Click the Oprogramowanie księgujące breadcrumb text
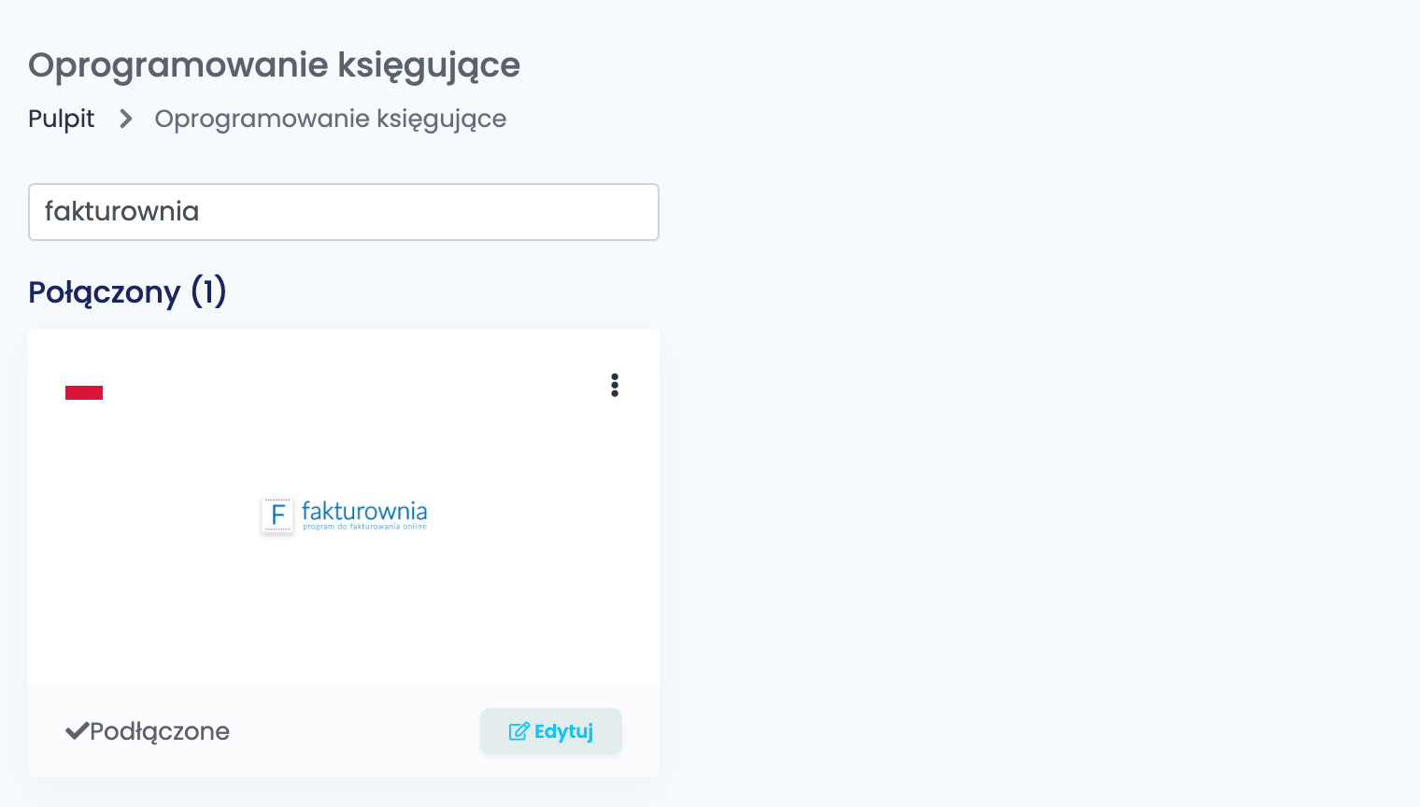Screen dimensions: 1420x807 (331, 120)
